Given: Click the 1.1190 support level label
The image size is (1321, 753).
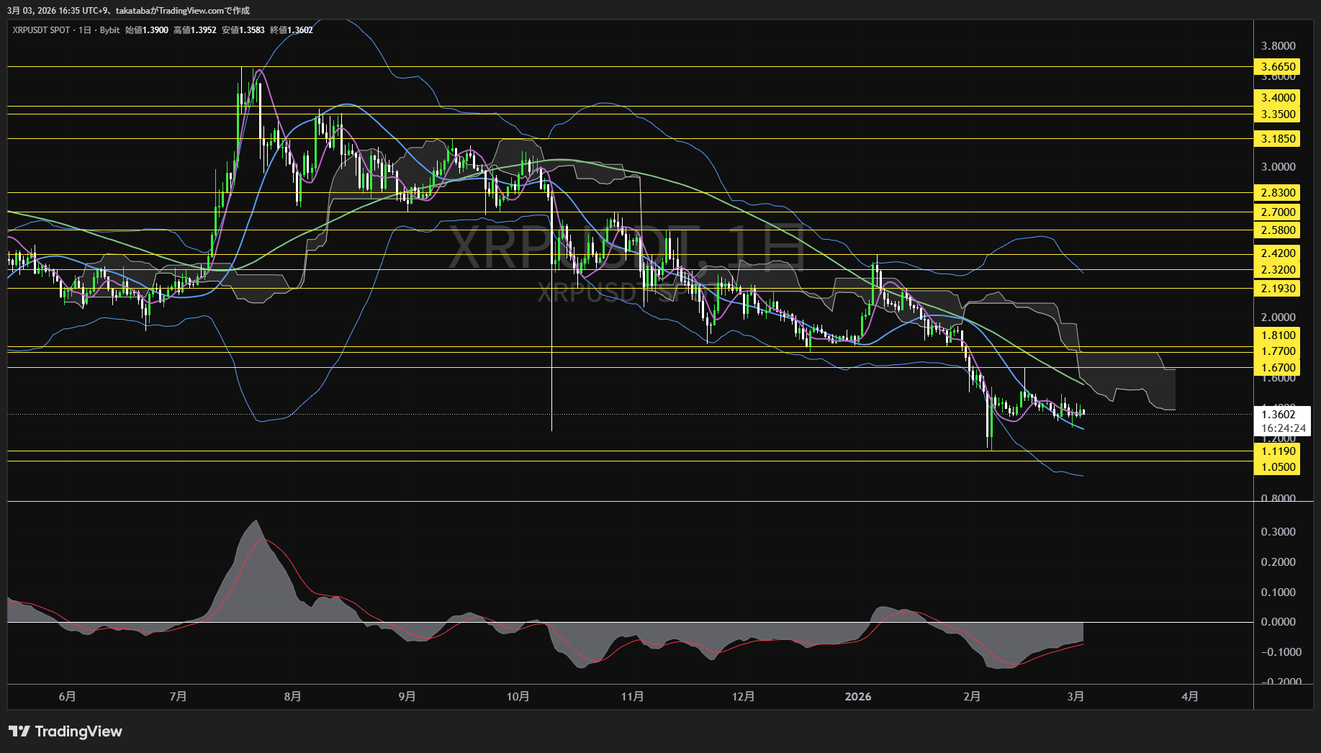Looking at the screenshot, I should click(1278, 451).
